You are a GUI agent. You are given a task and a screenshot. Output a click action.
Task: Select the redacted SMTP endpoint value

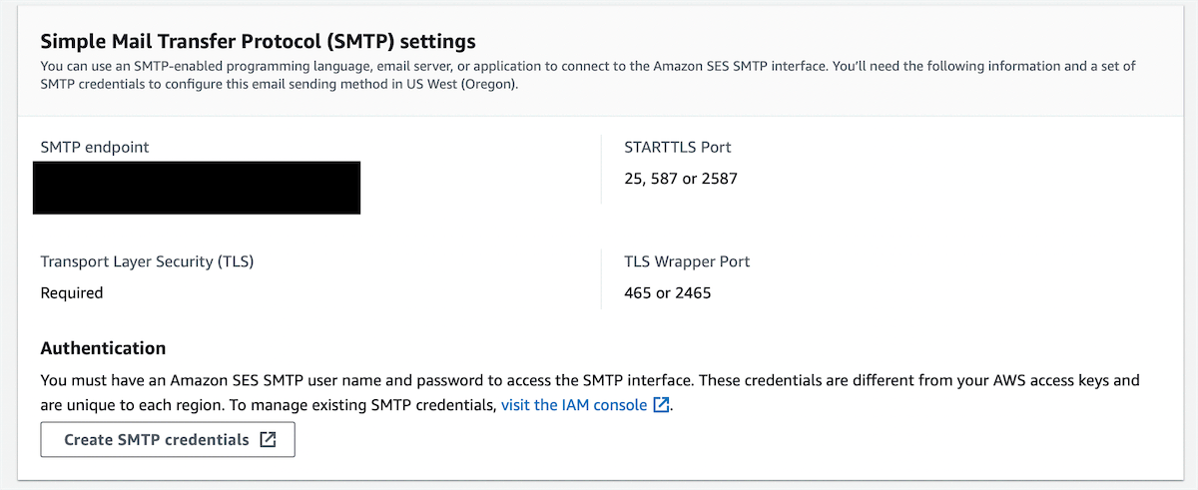[x=197, y=189]
